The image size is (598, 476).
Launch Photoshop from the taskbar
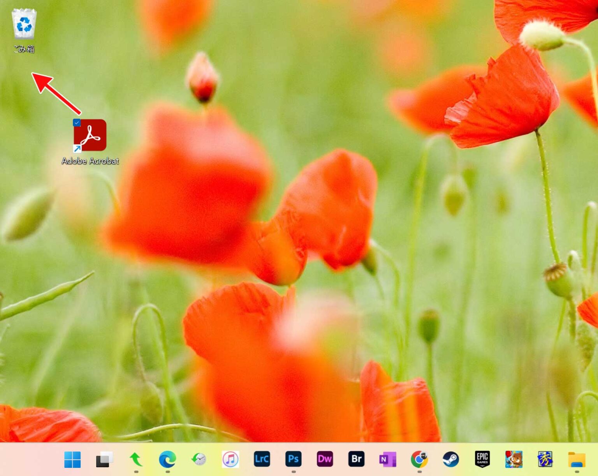point(294,460)
